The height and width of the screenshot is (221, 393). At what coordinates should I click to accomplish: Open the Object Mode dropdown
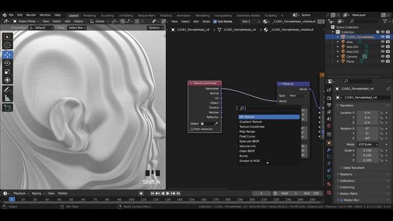tap(26, 21)
